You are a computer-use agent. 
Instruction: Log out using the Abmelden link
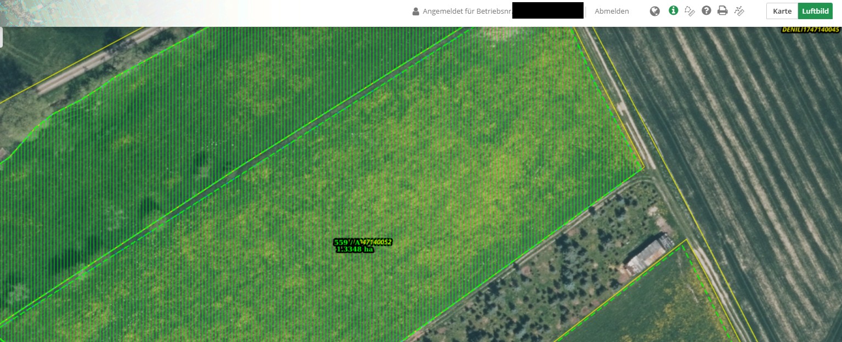(x=612, y=11)
